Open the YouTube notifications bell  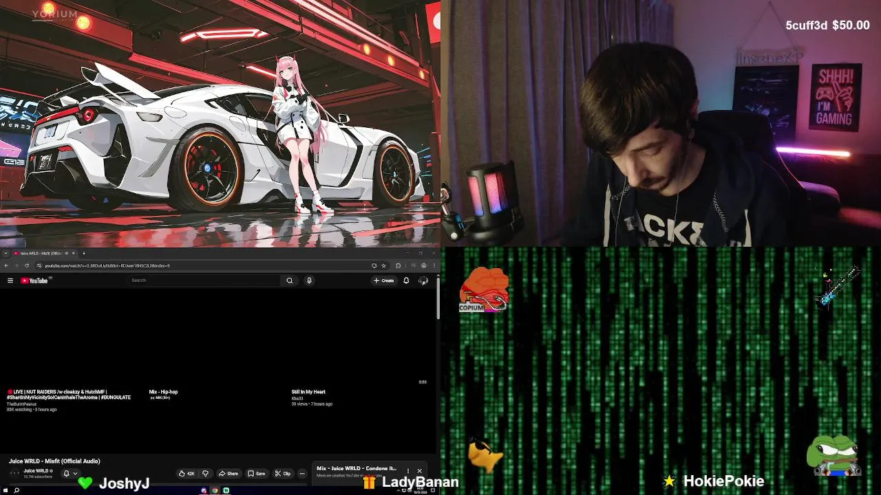click(406, 280)
